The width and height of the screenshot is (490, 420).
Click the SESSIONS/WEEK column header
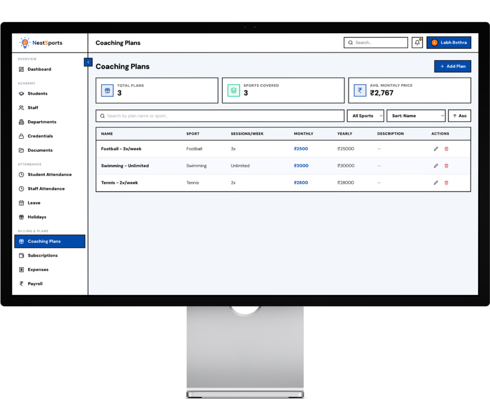click(x=247, y=134)
